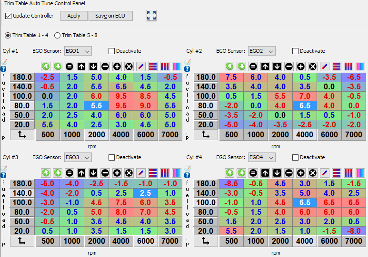
Task: Click the plus icon in Cyl #2 toolbar
Action: point(301,67)
